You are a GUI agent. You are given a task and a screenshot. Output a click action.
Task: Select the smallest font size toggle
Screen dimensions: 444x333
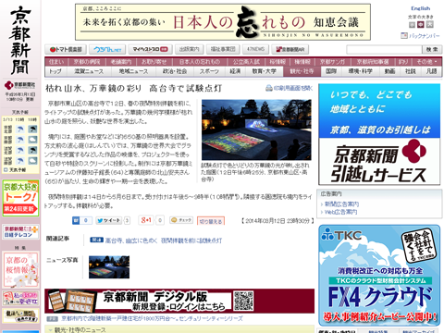[412, 25]
